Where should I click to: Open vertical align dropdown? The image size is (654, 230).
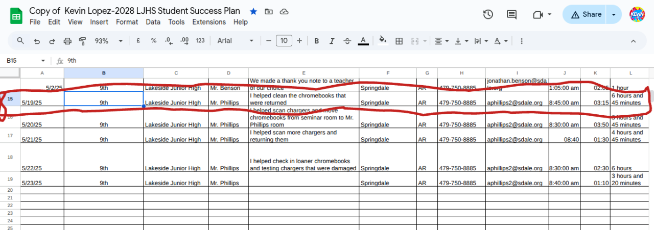[x=461, y=41]
